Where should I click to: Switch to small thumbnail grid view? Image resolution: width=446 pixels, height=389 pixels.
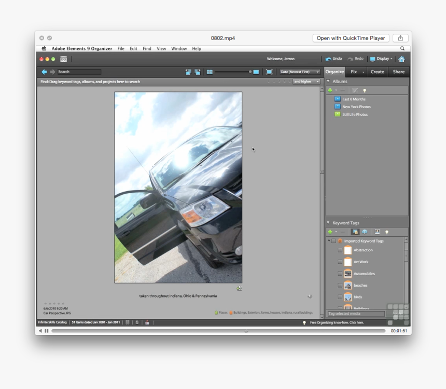[x=210, y=72]
